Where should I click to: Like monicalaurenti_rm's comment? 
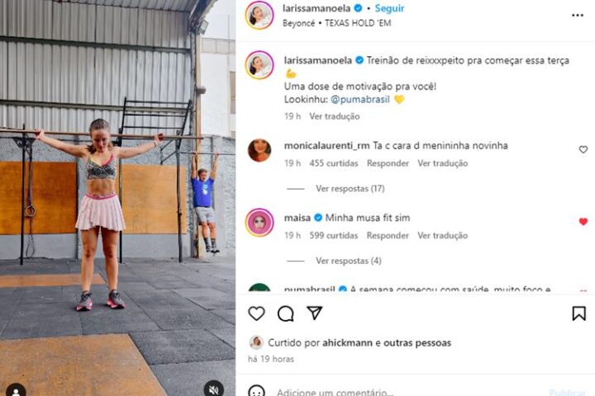pyautogui.click(x=583, y=149)
